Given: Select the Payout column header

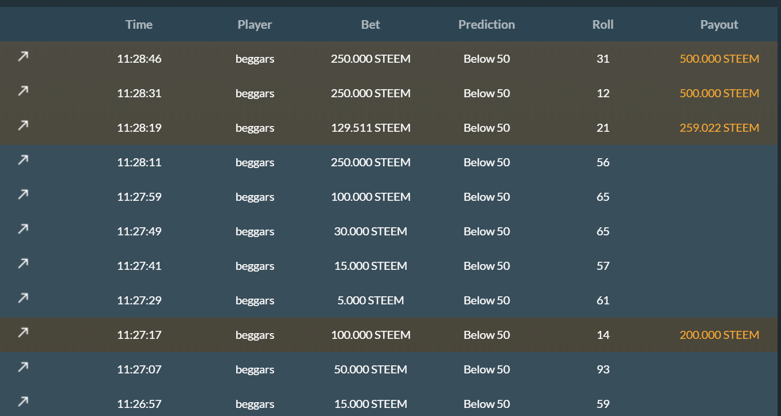Looking at the screenshot, I should click(x=719, y=25).
